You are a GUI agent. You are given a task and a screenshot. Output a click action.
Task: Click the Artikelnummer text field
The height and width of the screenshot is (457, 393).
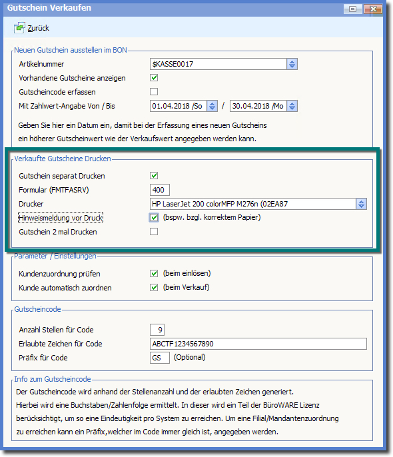tap(218, 64)
